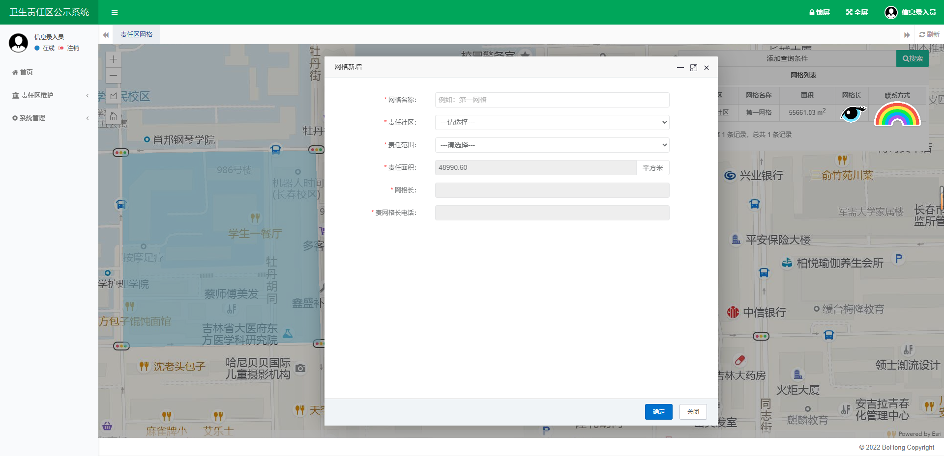Click the 网格长 input field

pyautogui.click(x=552, y=190)
